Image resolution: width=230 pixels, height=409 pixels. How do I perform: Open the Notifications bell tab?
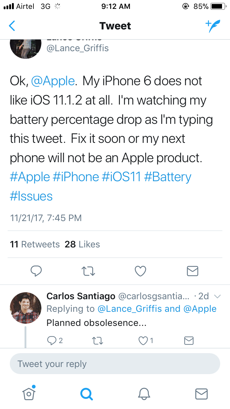click(x=144, y=393)
